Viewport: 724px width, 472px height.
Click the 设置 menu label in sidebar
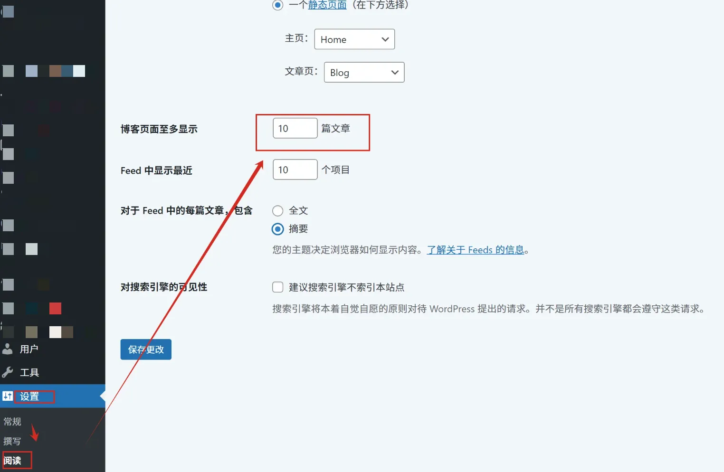pyautogui.click(x=29, y=396)
